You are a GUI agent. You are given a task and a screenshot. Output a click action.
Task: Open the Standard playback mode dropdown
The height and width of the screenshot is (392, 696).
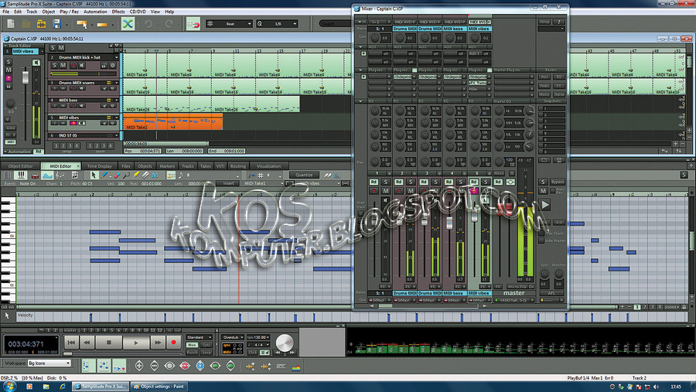tap(199, 337)
